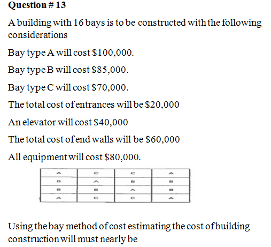271x247 pixels.
Task: Select the "Bay type B will cost $85,000" line
Action: pyautogui.click(x=68, y=70)
